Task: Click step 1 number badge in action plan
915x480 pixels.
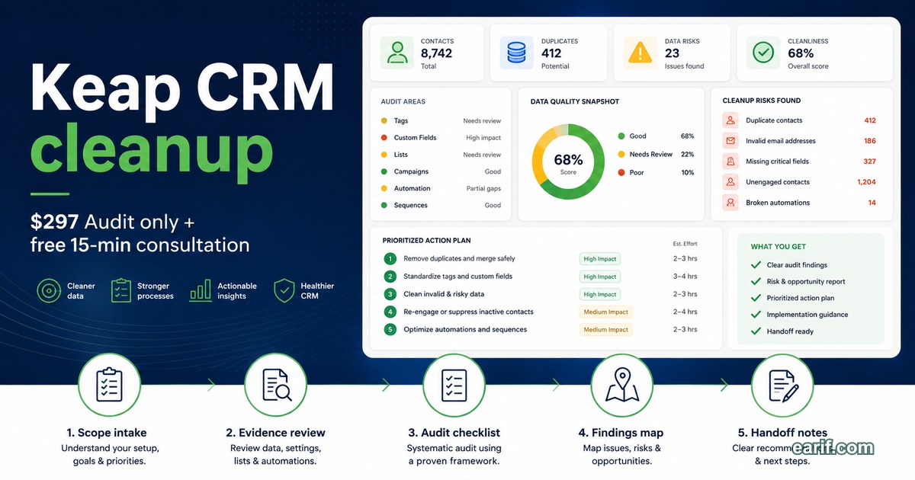Action: click(x=390, y=259)
